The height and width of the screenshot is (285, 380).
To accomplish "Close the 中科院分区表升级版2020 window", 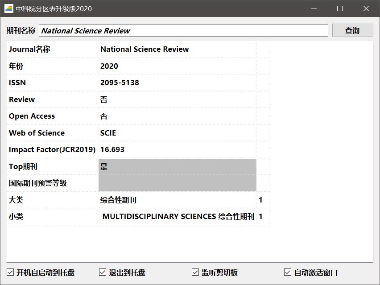I will click(x=366, y=8).
